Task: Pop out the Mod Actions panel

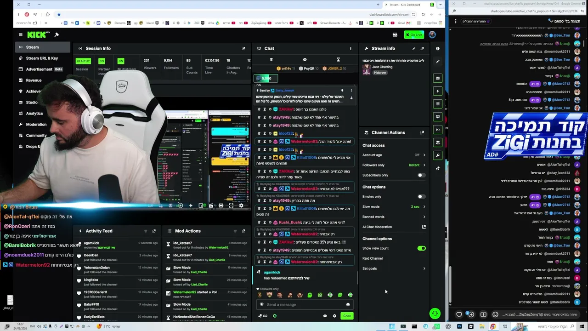Action: pos(243,231)
